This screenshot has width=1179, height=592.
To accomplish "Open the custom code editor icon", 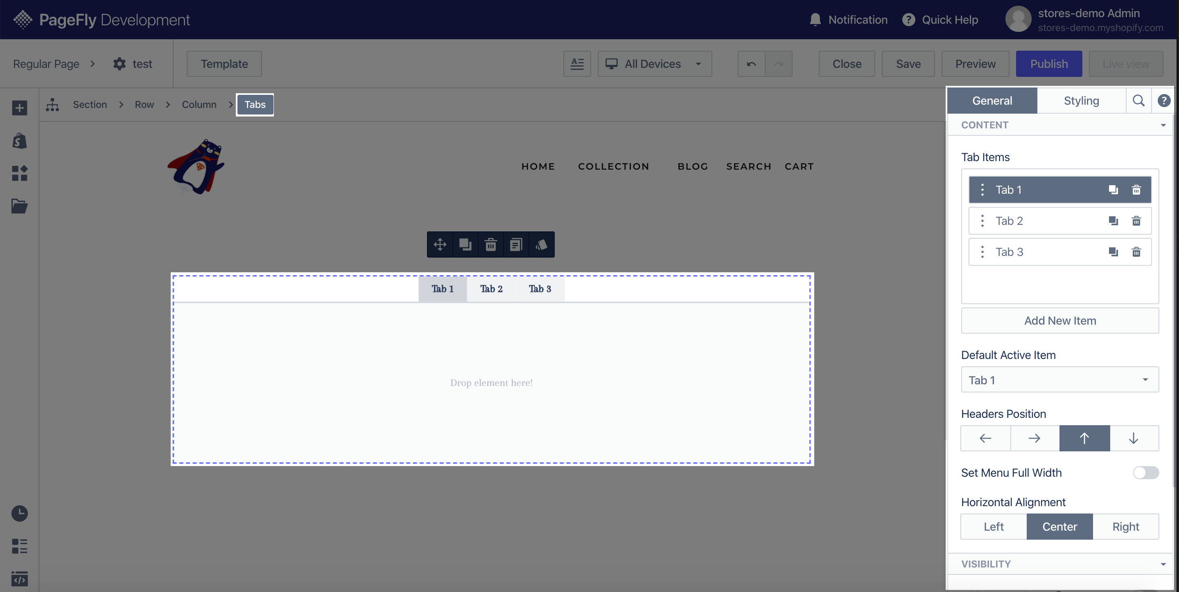I will coord(19,579).
